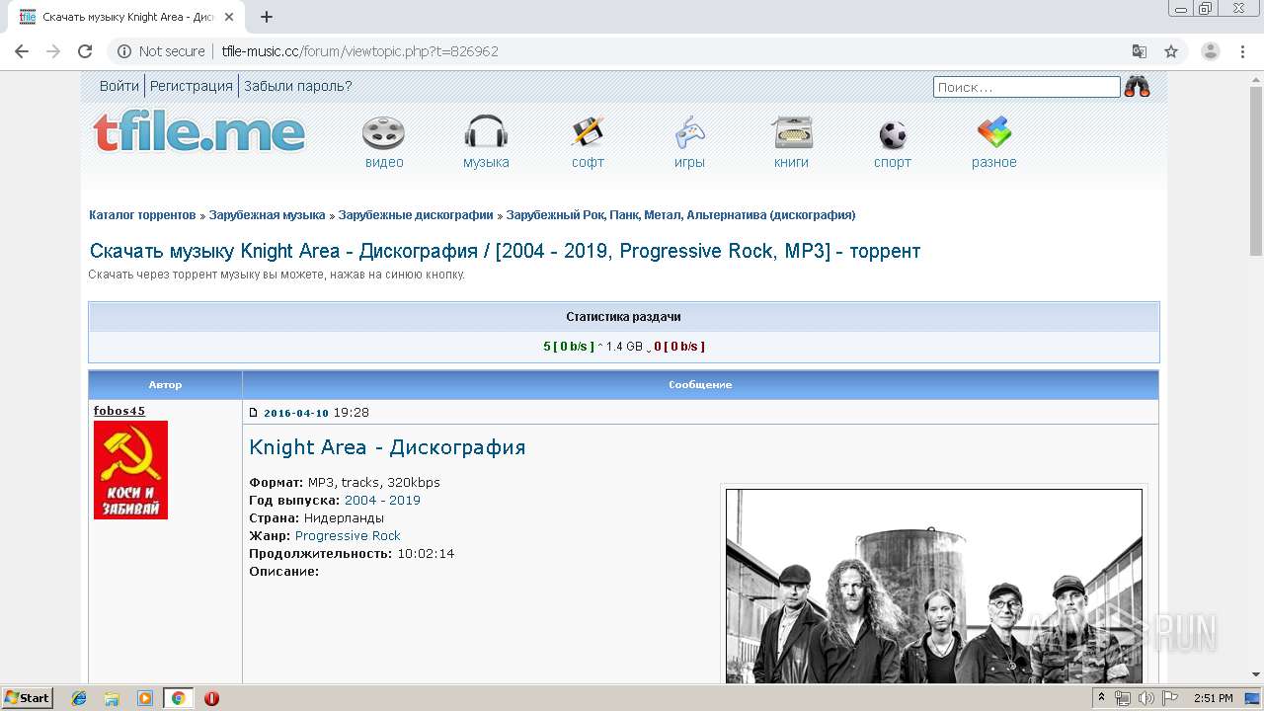The height and width of the screenshot is (711, 1264).
Task: Click the Регистрация link
Action: [x=192, y=86]
